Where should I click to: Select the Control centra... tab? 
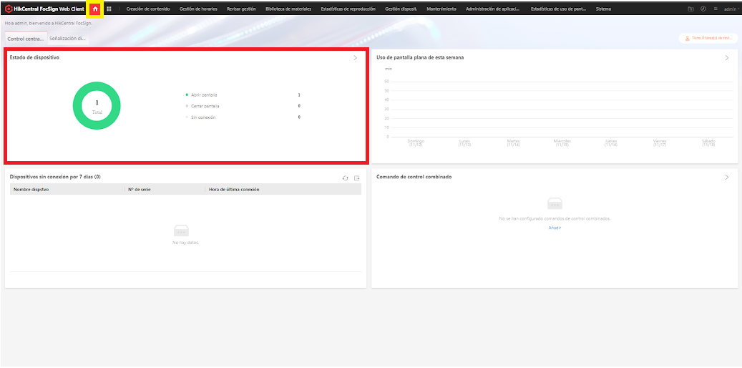(x=26, y=39)
